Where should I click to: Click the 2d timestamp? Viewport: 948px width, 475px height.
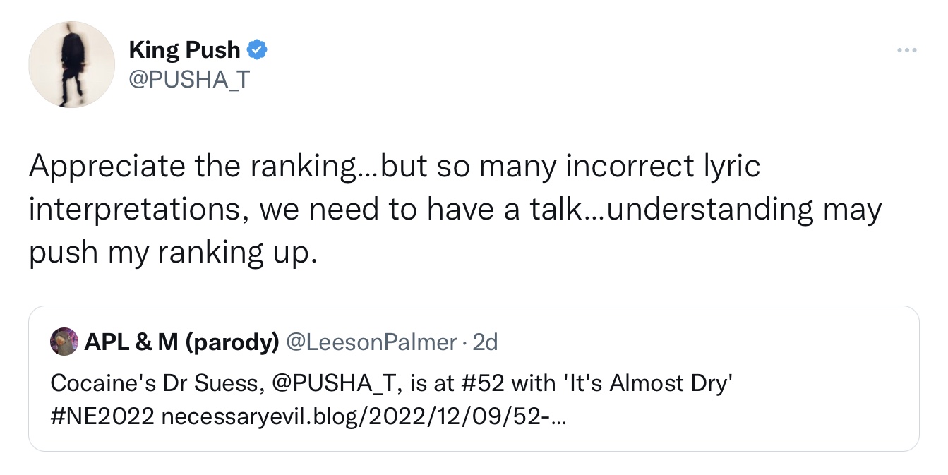[486, 342]
